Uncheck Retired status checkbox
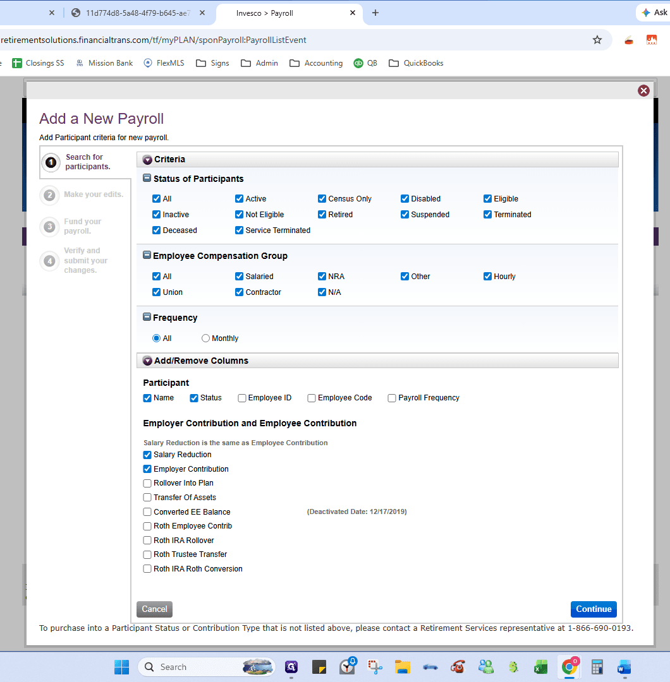The width and height of the screenshot is (670, 682). (x=322, y=215)
